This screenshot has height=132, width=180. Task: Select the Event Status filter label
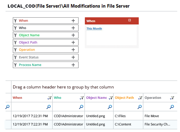pos(29,57)
